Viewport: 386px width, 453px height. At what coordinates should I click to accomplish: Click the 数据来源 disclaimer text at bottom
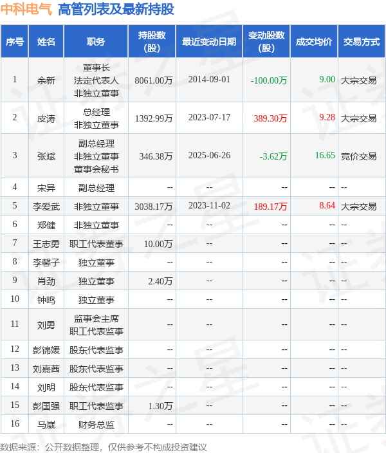pyautogui.click(x=104, y=447)
